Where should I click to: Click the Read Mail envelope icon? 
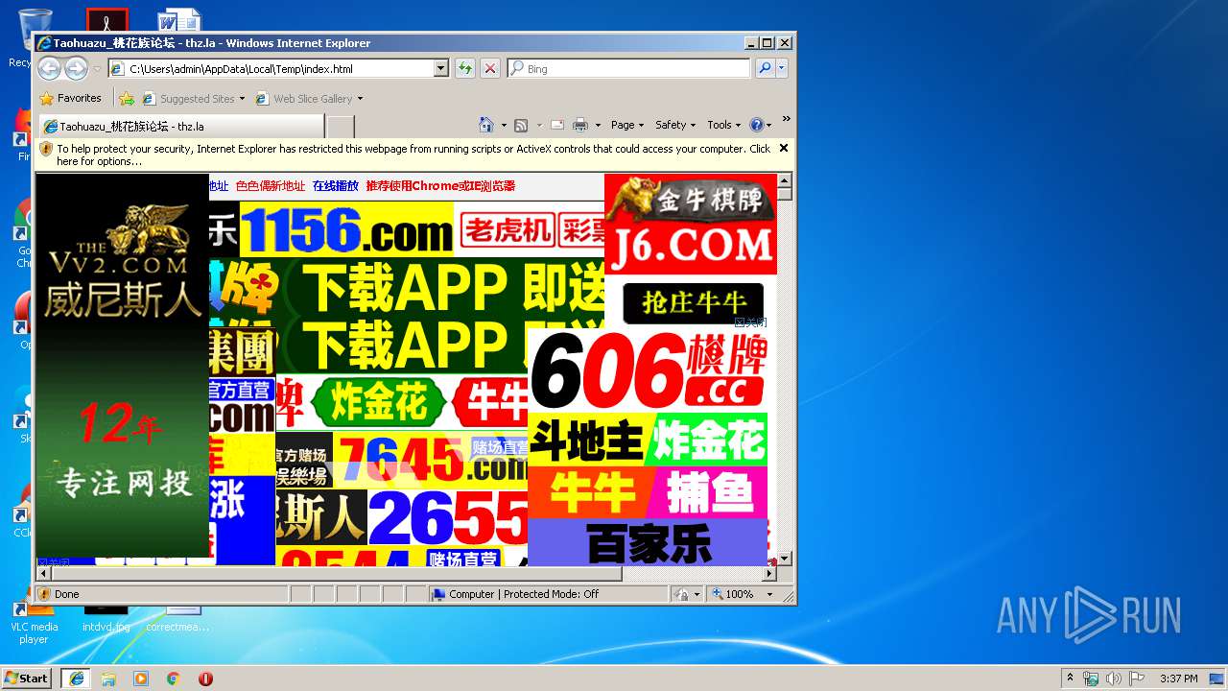(x=556, y=125)
